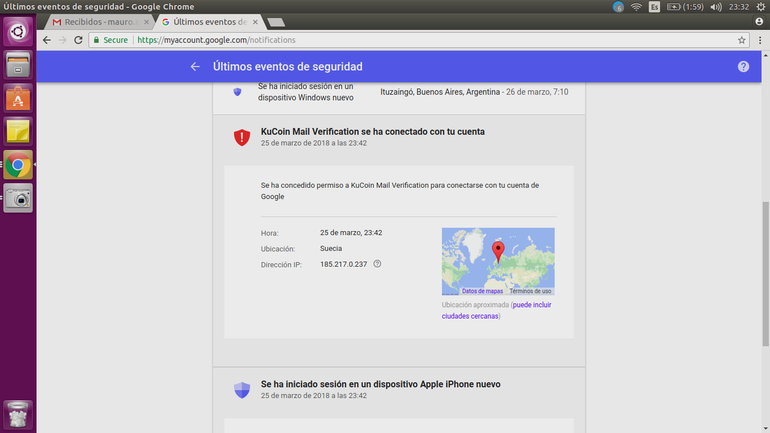Screen dimensions: 770x433
Task: Click the 'Hora:' label
Action: click(269, 233)
